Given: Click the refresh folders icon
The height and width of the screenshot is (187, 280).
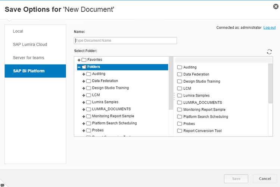Looking at the screenshot, I should click(269, 52).
